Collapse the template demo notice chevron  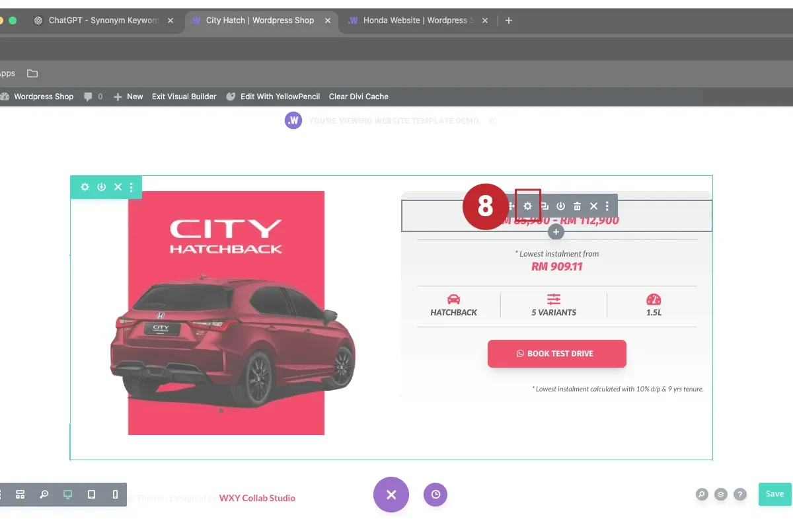492,120
